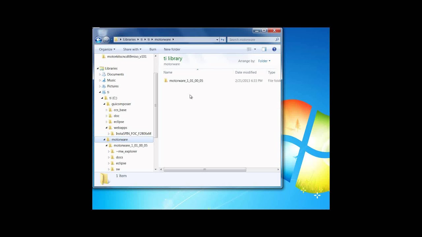Select motorware_1_01_00_05 label in the navigation tree
422x237 pixels.
click(131, 145)
